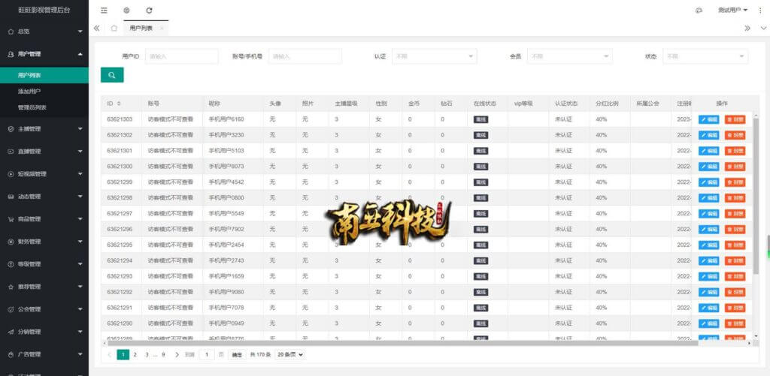
Task: Click the green search button
Action: pyautogui.click(x=112, y=75)
